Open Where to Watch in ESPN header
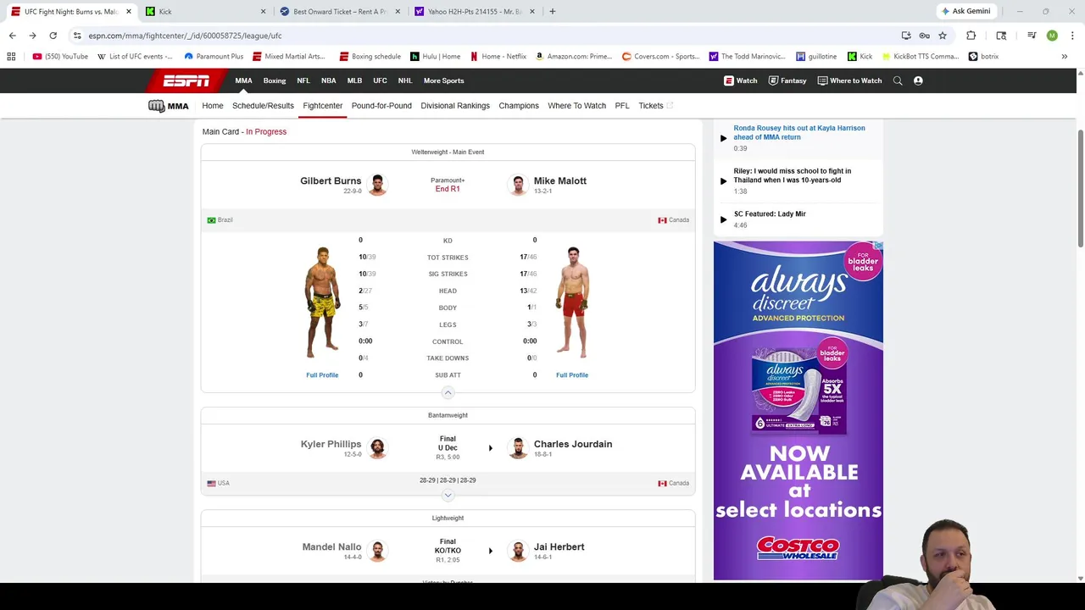 coord(849,80)
